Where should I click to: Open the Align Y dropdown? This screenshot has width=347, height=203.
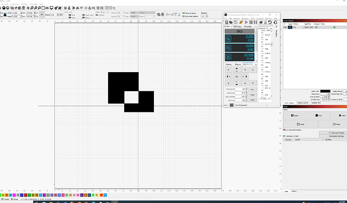(x=135, y=17)
